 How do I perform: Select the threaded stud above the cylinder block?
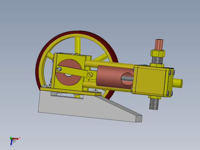point(157,60)
